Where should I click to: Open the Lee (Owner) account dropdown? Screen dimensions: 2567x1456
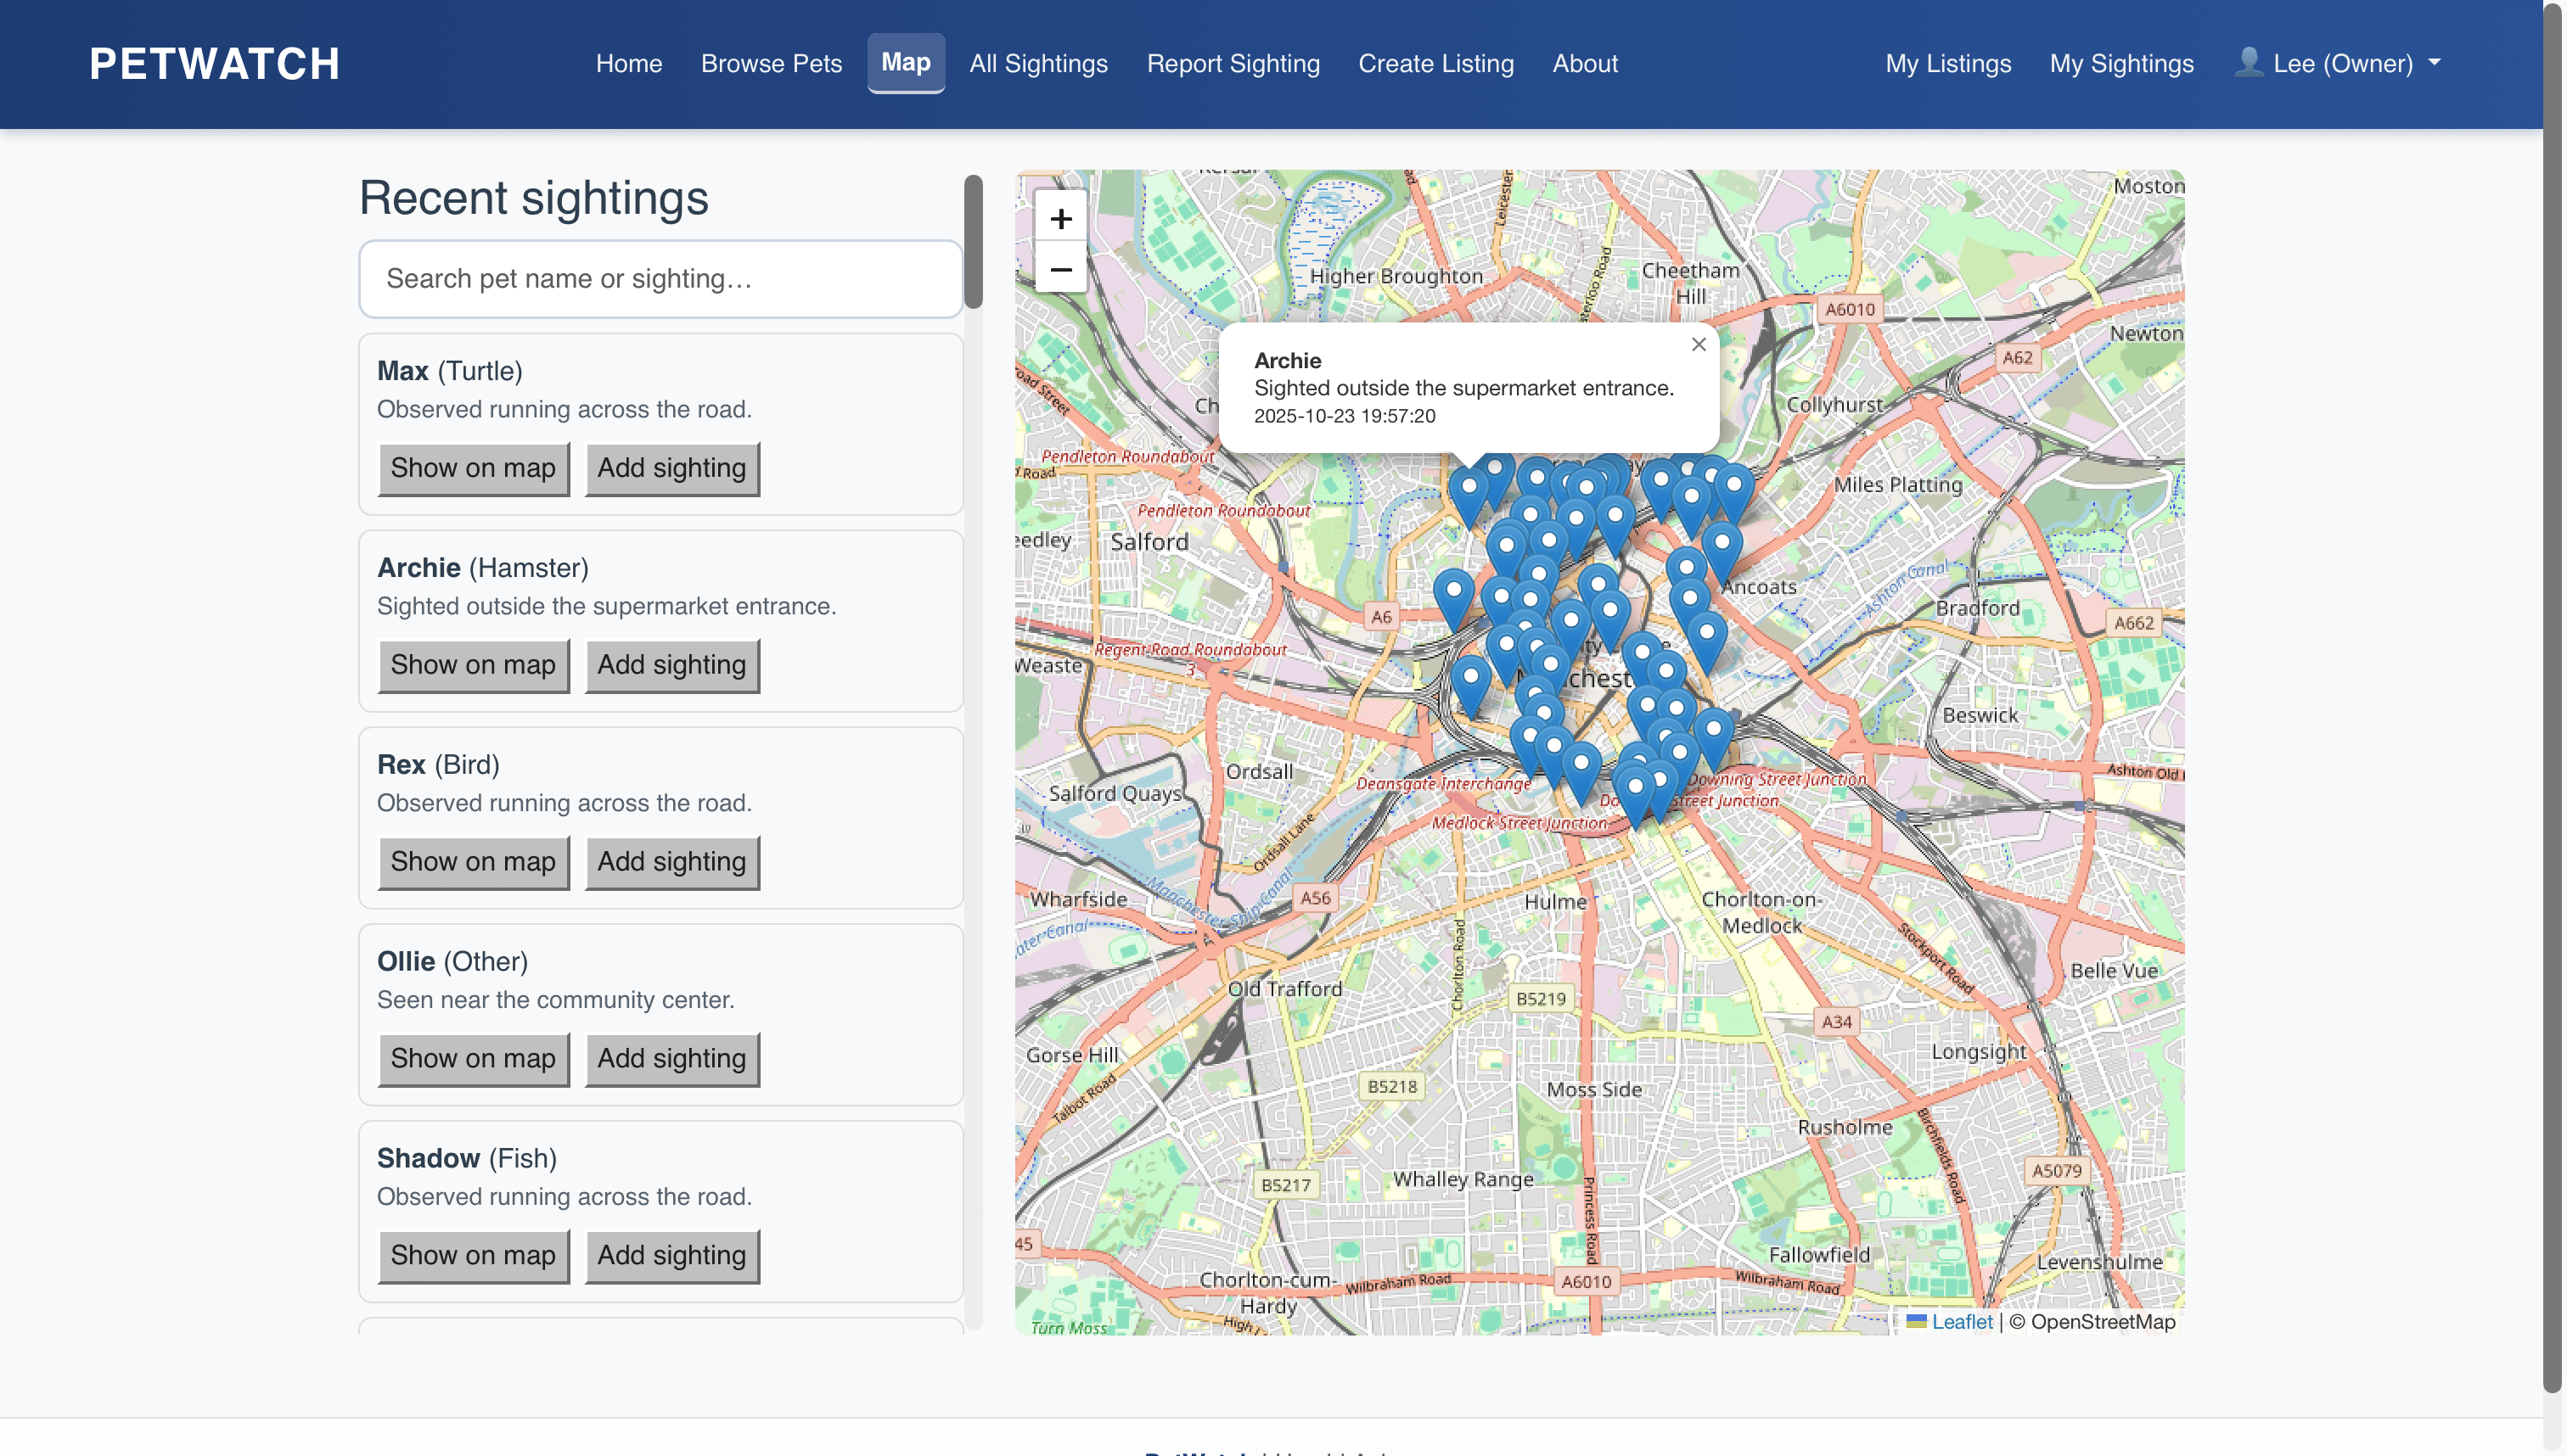point(2342,63)
